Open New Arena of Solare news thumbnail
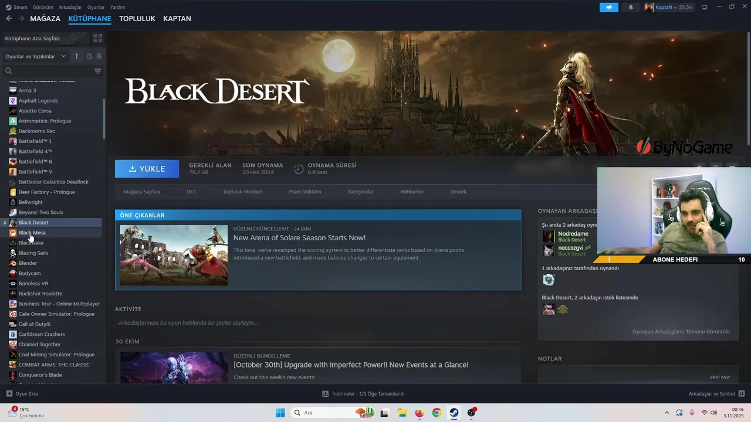Screen dimensions: 751x422 click(174, 255)
